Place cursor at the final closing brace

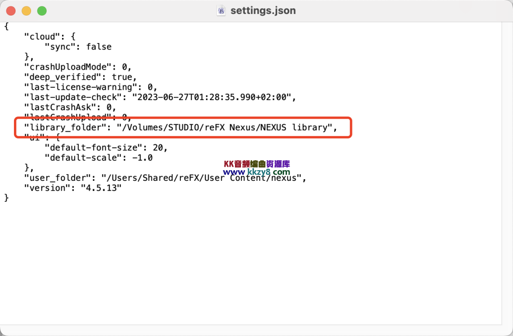point(7,198)
